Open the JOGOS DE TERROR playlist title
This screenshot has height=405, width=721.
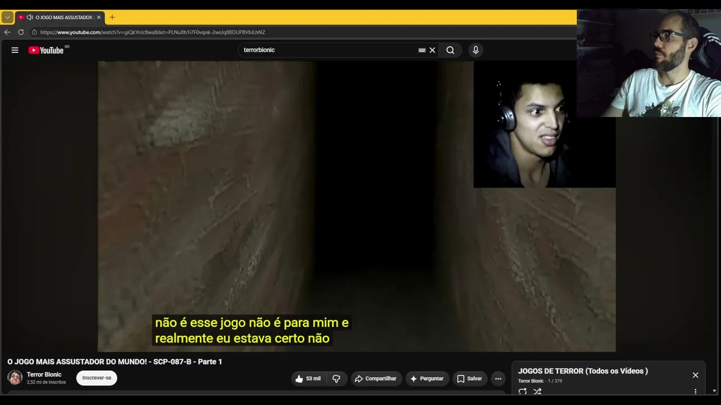tap(583, 371)
